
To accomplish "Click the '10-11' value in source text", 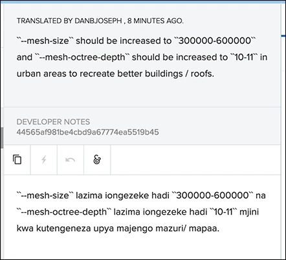I will point(244,58).
